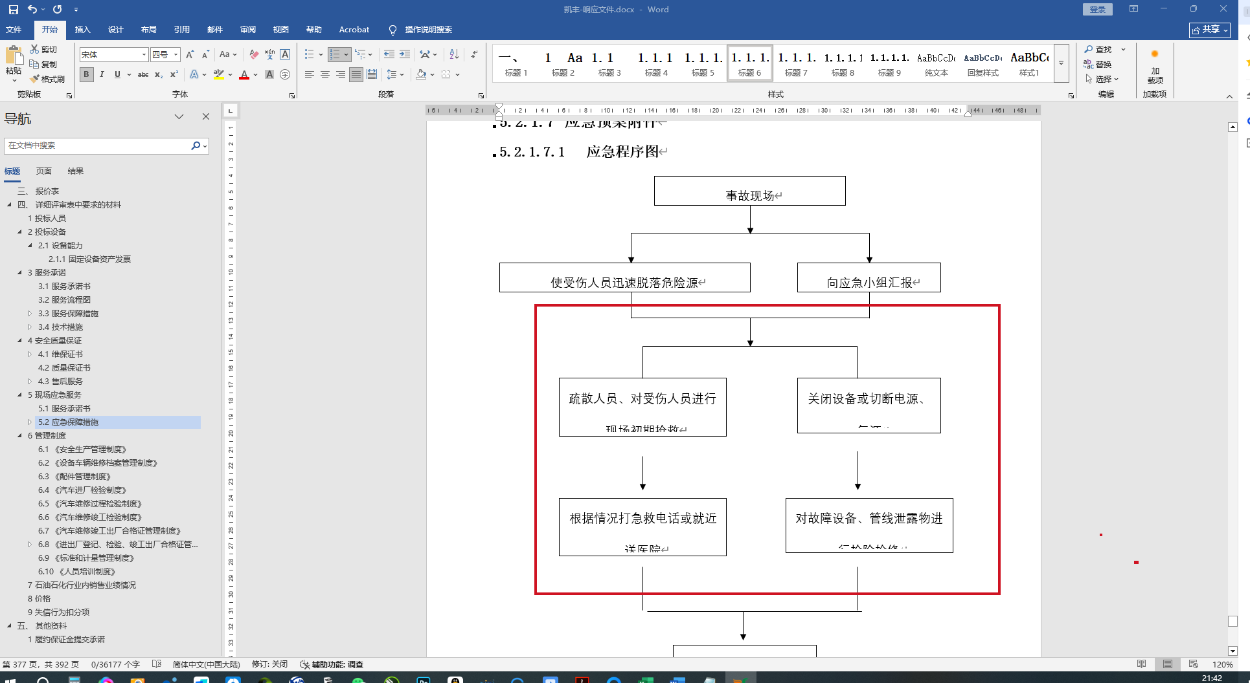
Task: Toggle Bold formatting button
Action: pos(86,74)
